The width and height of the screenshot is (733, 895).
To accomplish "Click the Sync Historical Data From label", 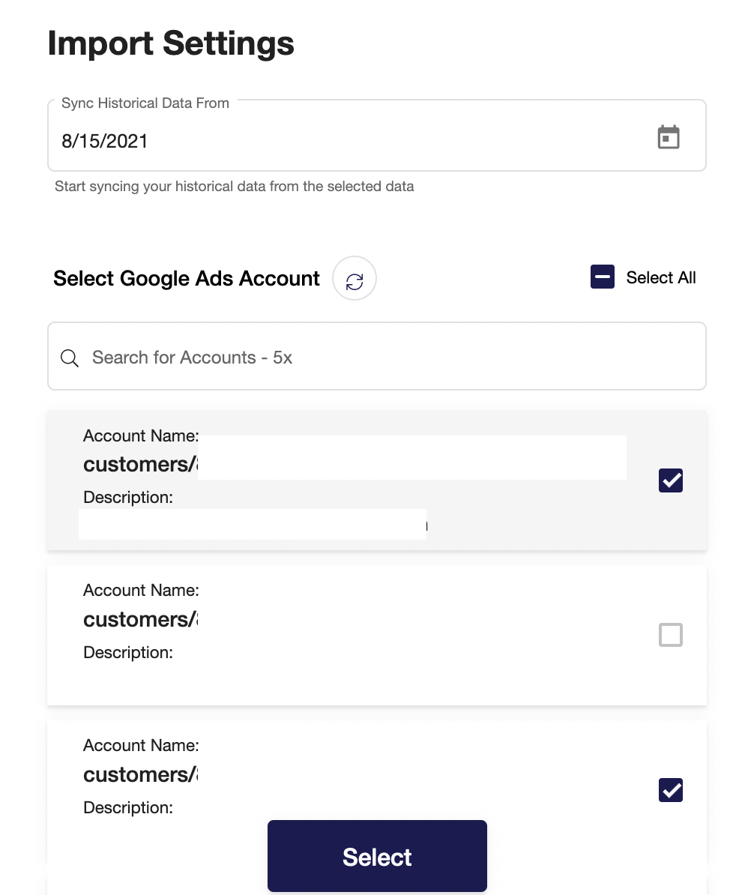I will pos(145,103).
